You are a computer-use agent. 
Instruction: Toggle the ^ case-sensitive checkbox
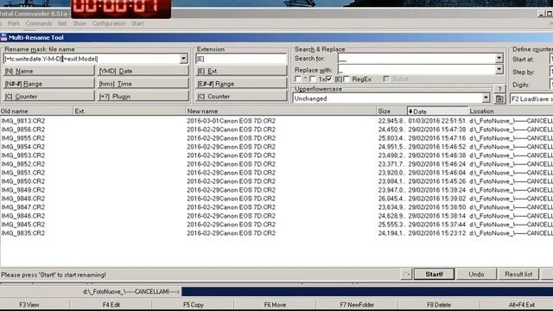tap(298, 79)
